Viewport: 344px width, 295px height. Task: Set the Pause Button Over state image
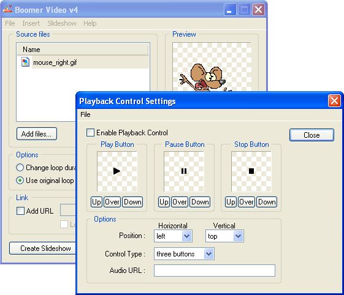[179, 202]
